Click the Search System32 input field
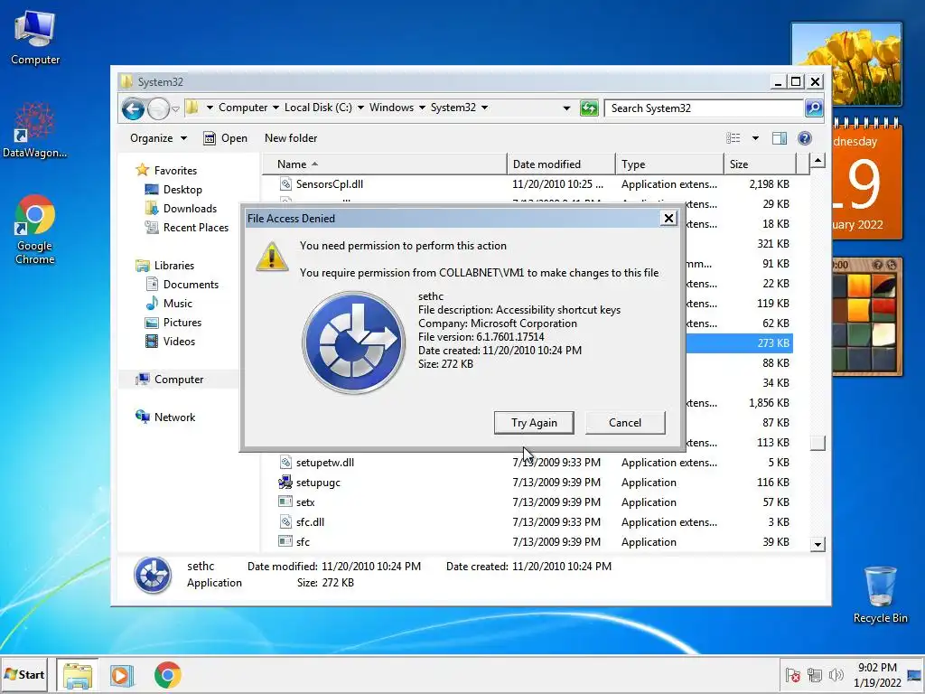925x694 pixels. 705,108
